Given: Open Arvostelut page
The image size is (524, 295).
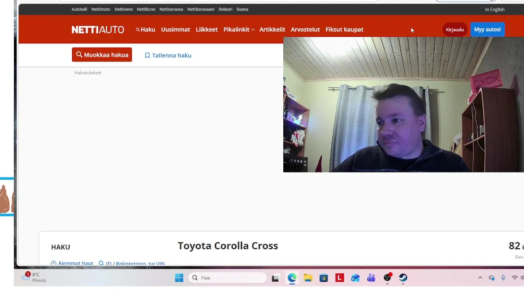Looking at the screenshot, I should tap(305, 29).
